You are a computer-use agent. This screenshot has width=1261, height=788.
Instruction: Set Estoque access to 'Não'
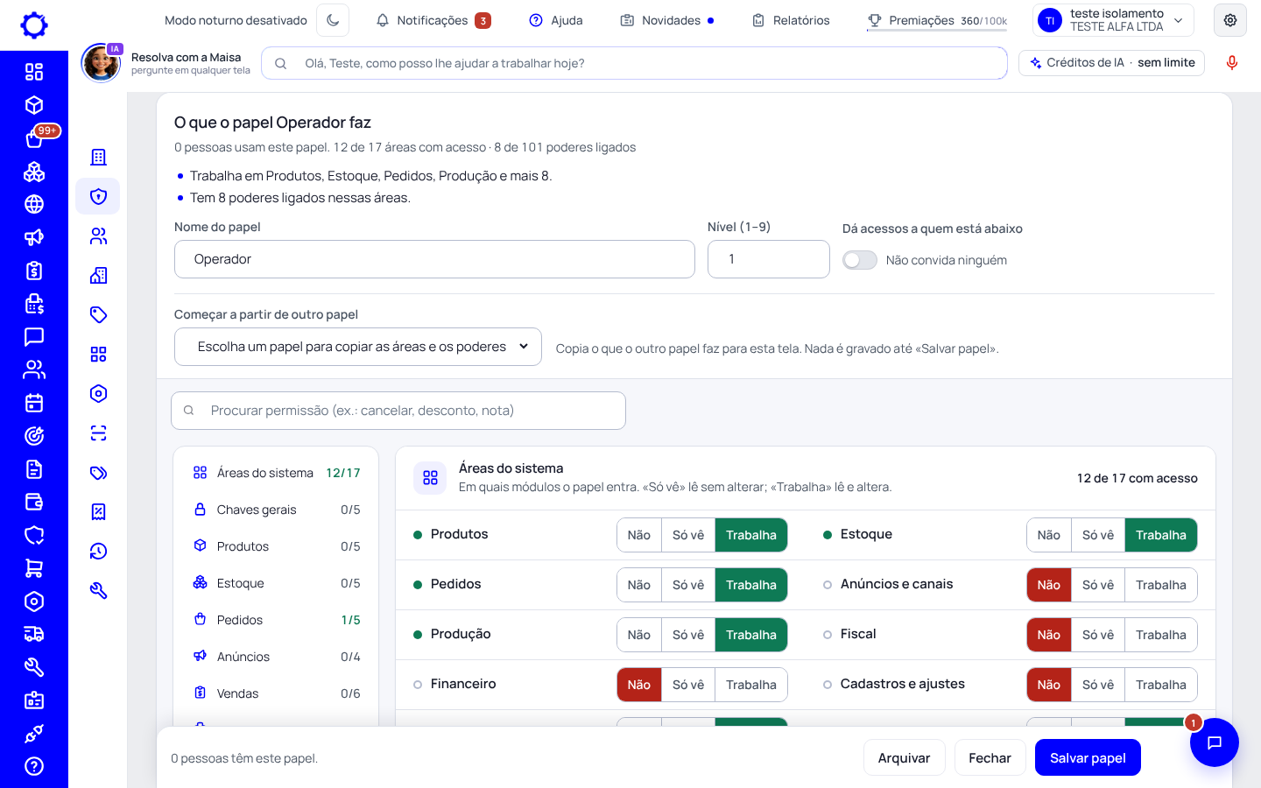[1049, 535]
